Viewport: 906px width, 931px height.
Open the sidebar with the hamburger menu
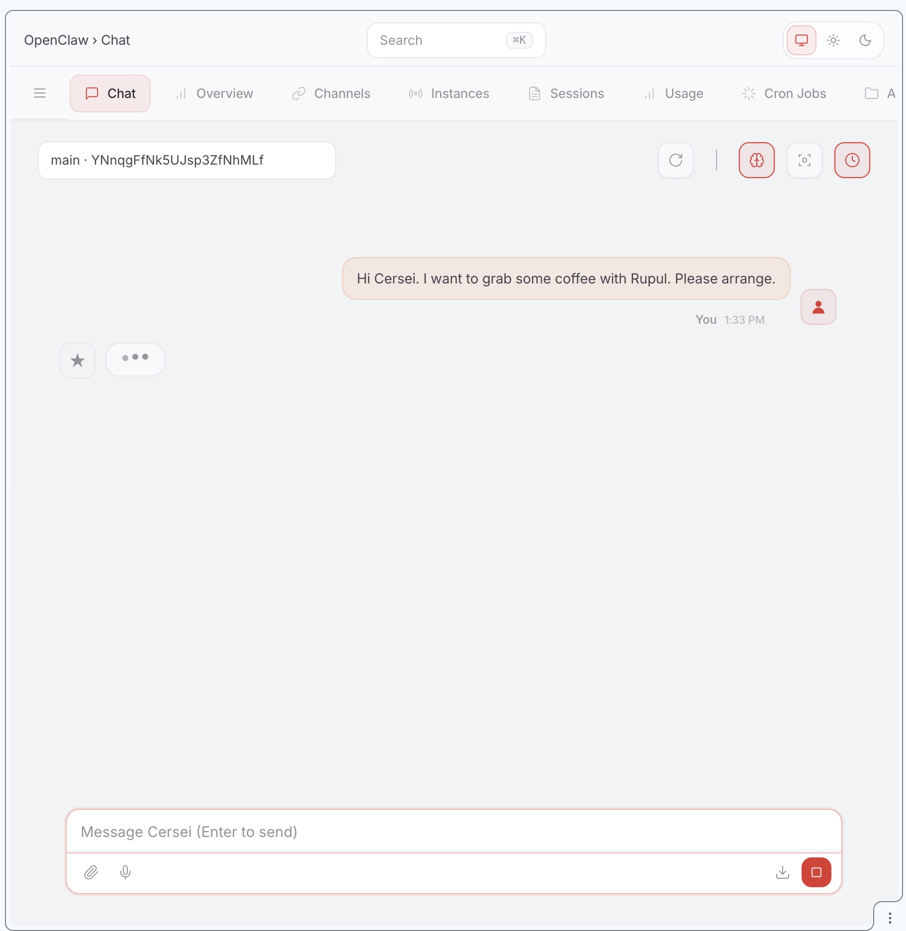coord(40,93)
